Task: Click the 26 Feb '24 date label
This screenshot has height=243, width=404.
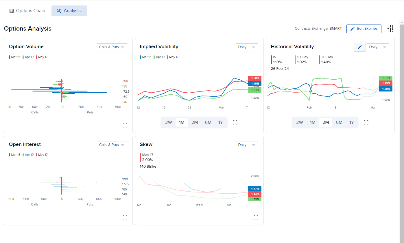Action: click(x=280, y=69)
